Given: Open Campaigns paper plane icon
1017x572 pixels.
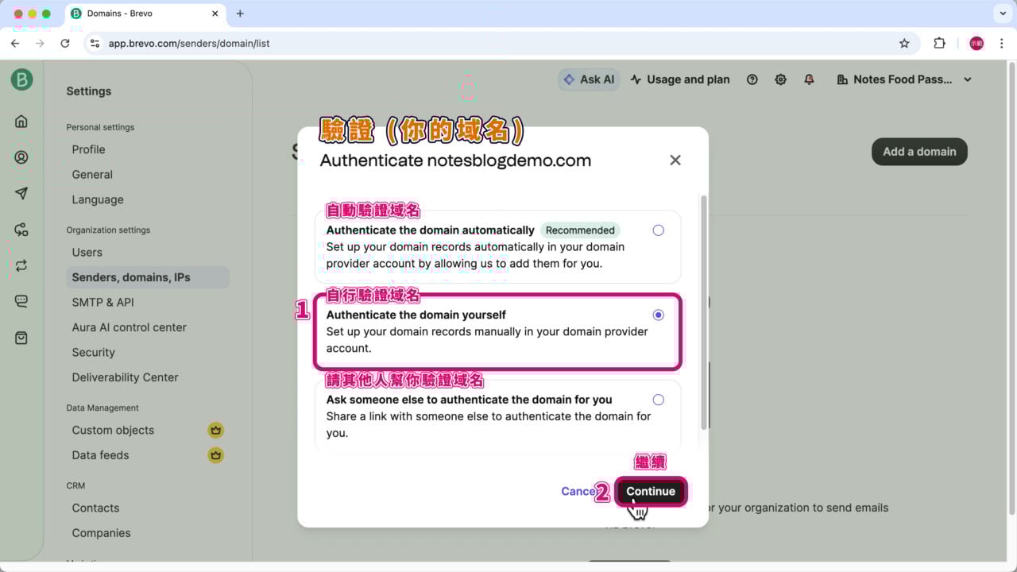Looking at the screenshot, I should tap(21, 194).
